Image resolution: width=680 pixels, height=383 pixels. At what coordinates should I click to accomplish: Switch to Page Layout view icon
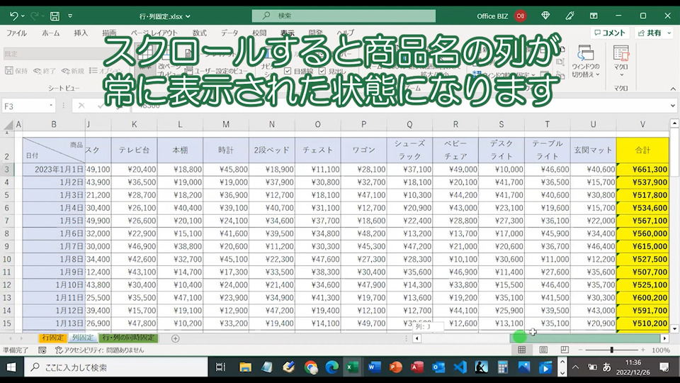click(543, 350)
